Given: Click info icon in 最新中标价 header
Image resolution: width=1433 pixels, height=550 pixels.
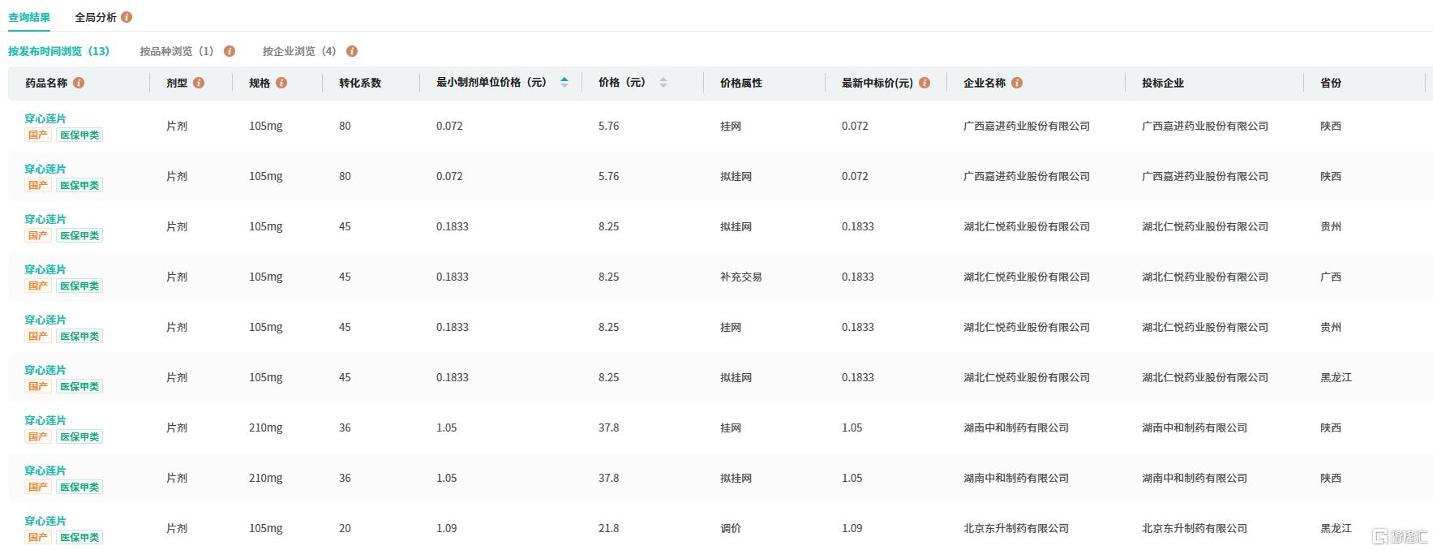Looking at the screenshot, I should (925, 83).
